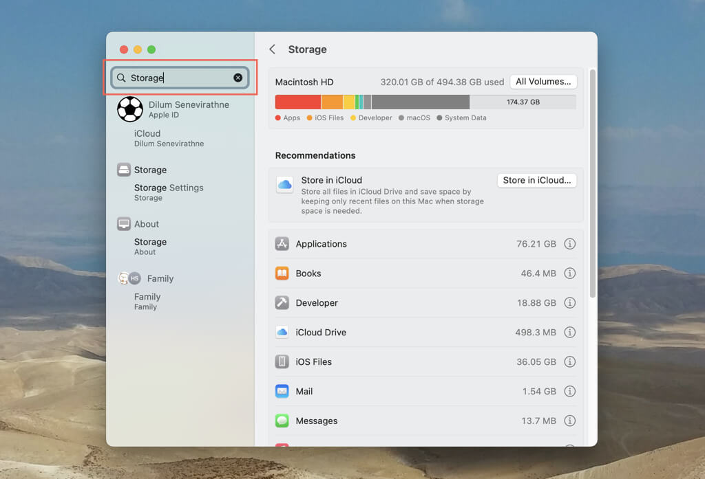Click the orange Books icon
The image size is (705, 479).
click(282, 274)
